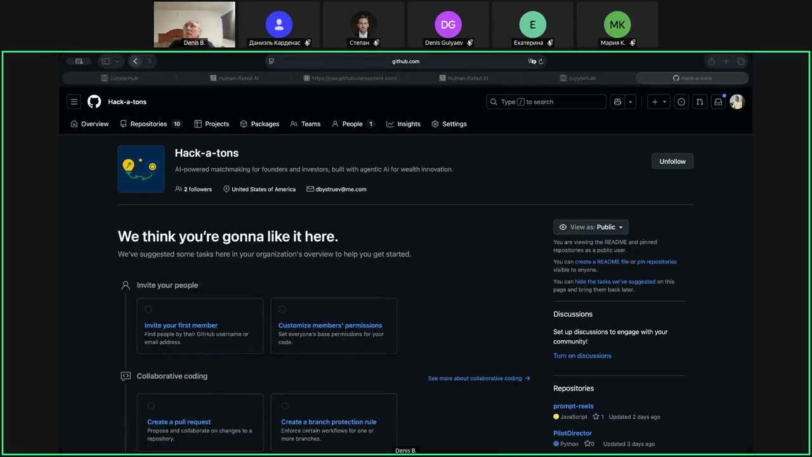This screenshot has width=812, height=457.
Task: Check the 'Customize members' permissions' task circle
Action: tap(282, 310)
